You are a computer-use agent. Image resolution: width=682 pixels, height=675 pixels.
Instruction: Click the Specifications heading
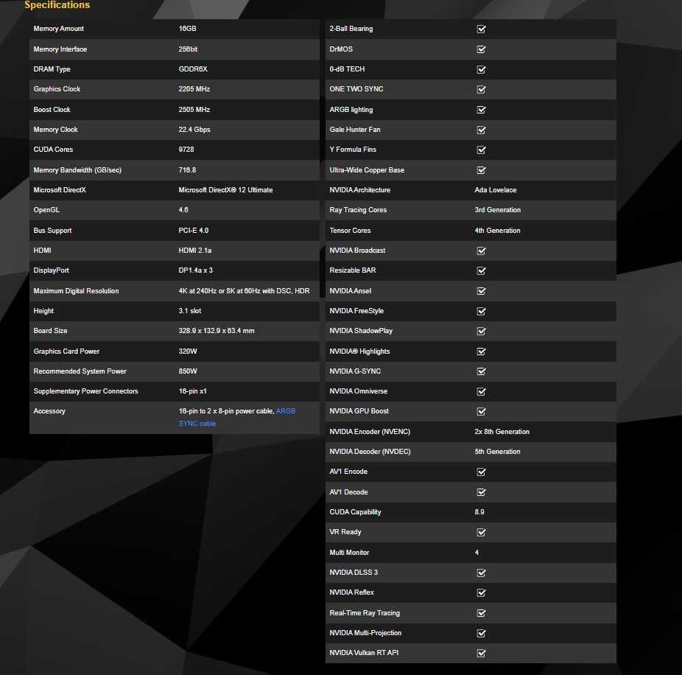pyautogui.click(x=57, y=4)
